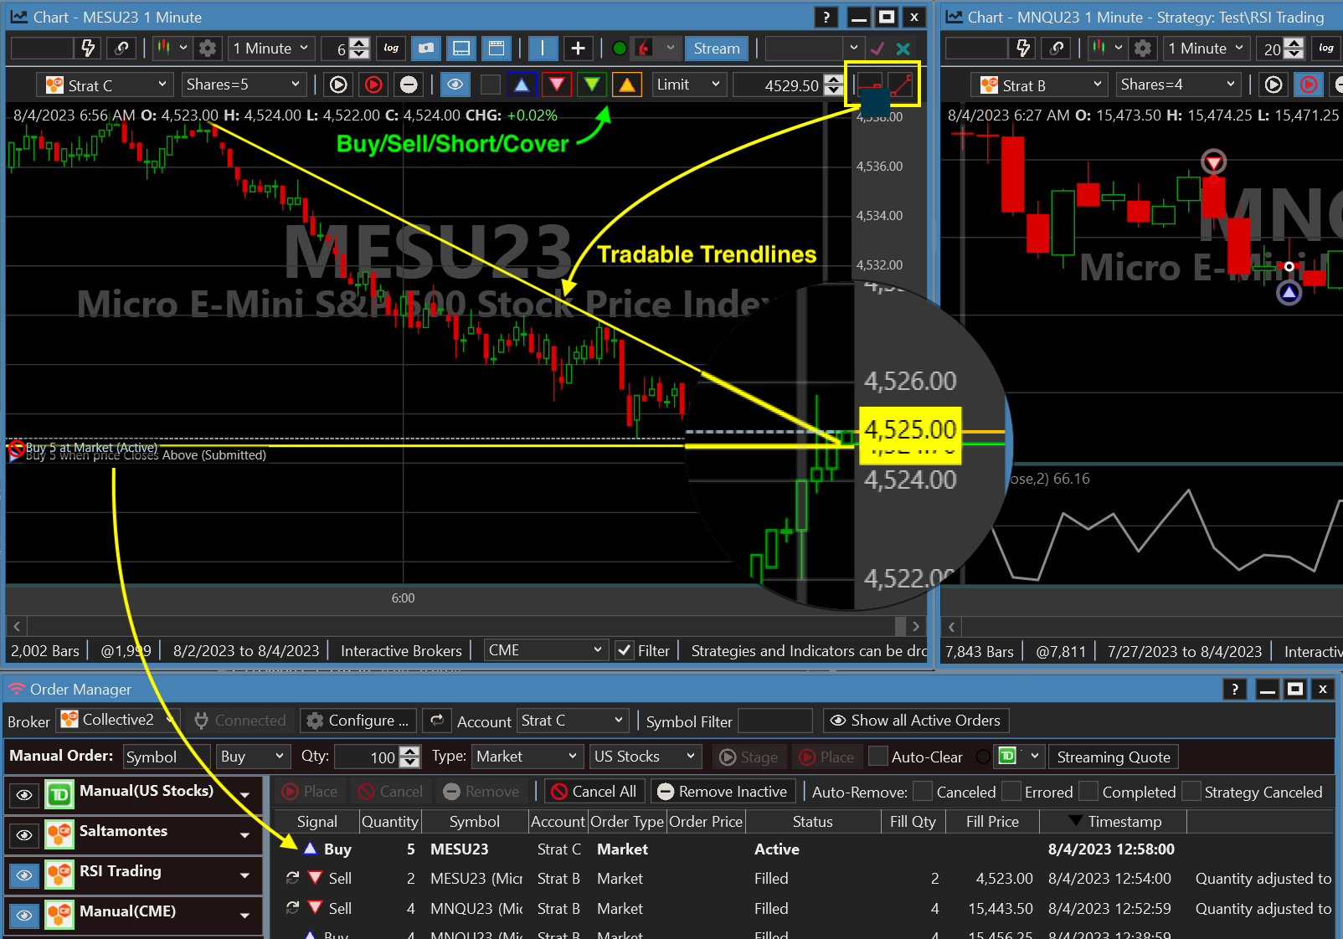Enable the Auto-Clear checkbox
Image resolution: width=1343 pixels, height=939 pixels.
point(878,757)
